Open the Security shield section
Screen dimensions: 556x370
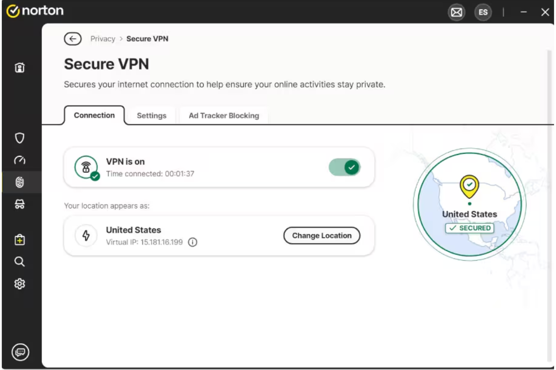point(19,138)
